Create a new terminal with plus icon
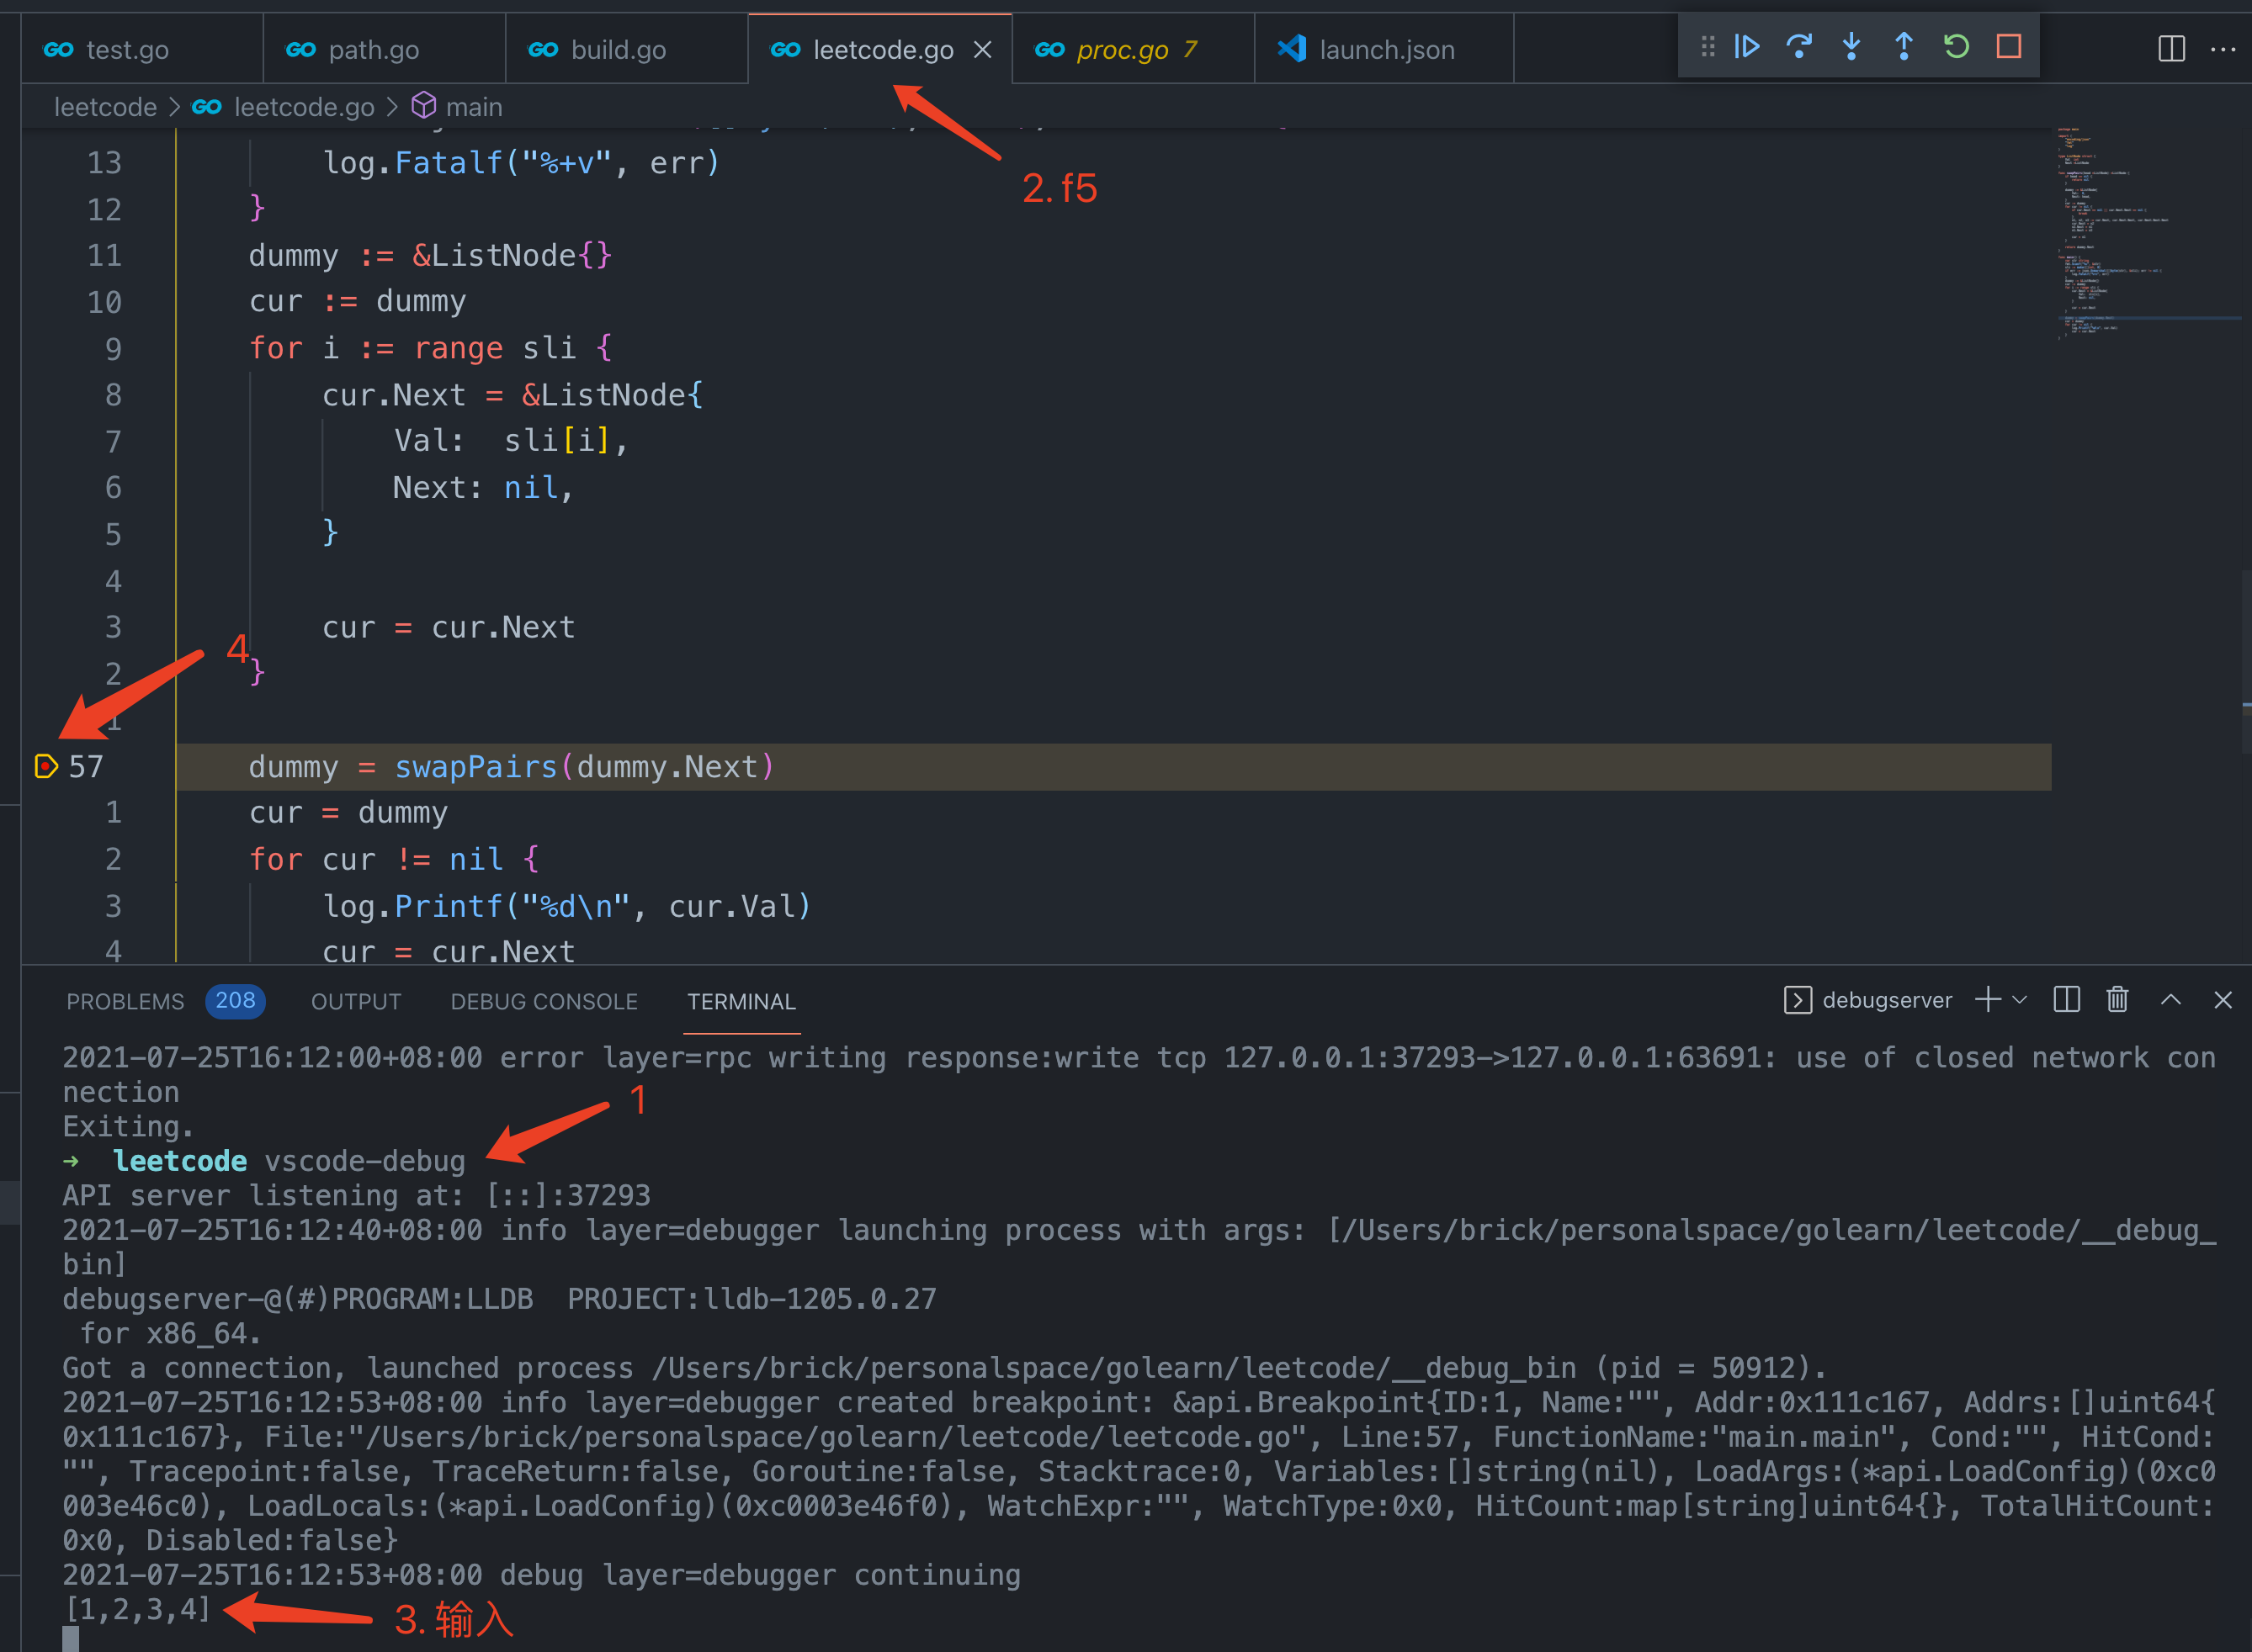This screenshot has width=2252, height=1652. 1988,1000
